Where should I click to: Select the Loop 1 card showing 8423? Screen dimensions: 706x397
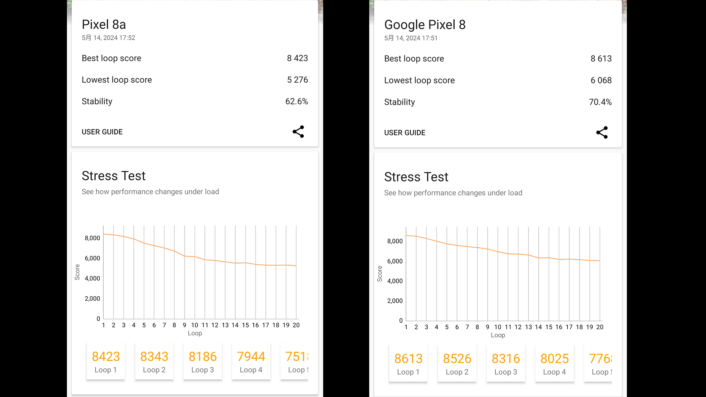106,361
